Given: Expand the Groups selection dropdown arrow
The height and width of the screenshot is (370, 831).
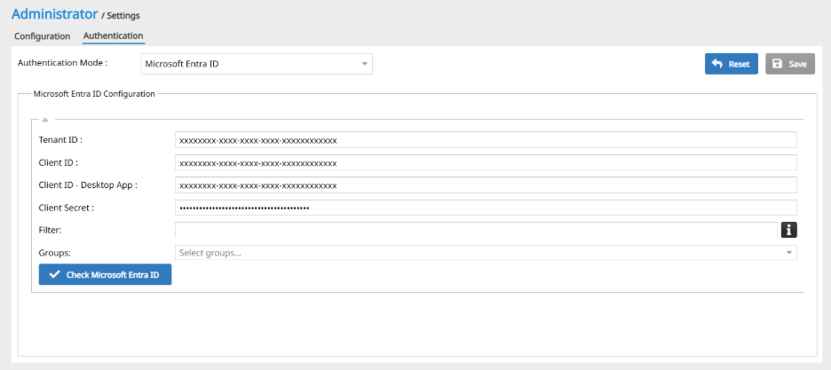Looking at the screenshot, I should (x=788, y=253).
